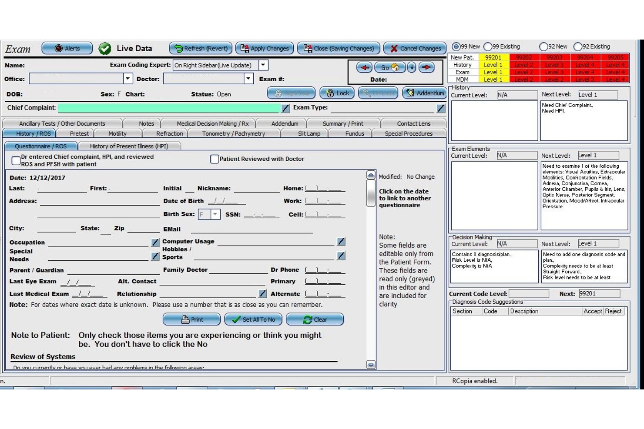Screen dimensions: 644x429
Task: Select the 92 New radio button
Action: pyautogui.click(x=543, y=47)
